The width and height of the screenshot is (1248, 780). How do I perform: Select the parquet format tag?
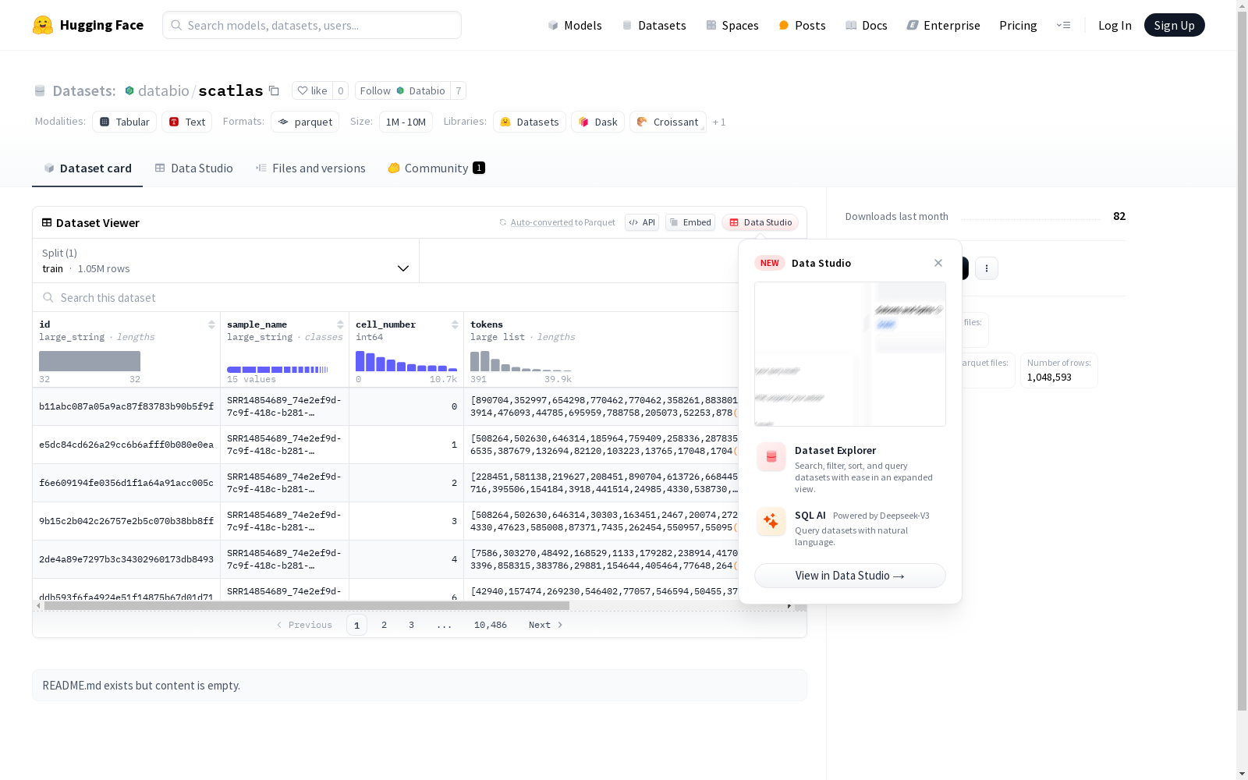[305, 122]
